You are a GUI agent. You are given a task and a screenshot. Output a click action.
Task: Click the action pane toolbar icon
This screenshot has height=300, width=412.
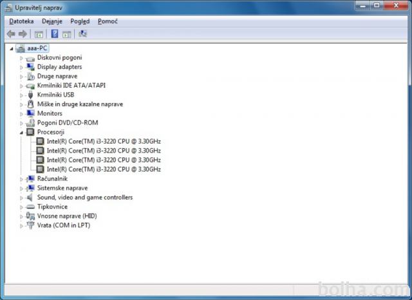tap(67, 33)
